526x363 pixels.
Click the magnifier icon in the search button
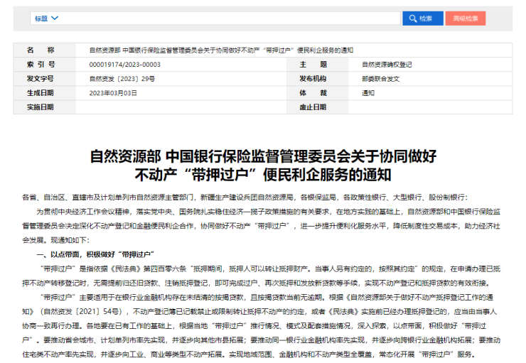click(413, 18)
